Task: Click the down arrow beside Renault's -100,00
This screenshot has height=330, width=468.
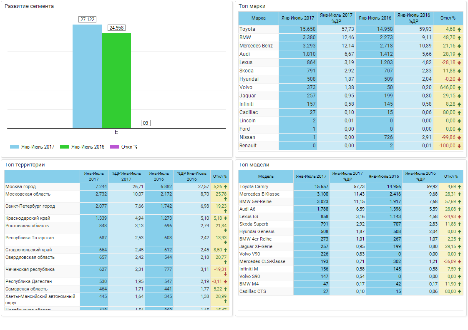Action: pyautogui.click(x=459, y=146)
